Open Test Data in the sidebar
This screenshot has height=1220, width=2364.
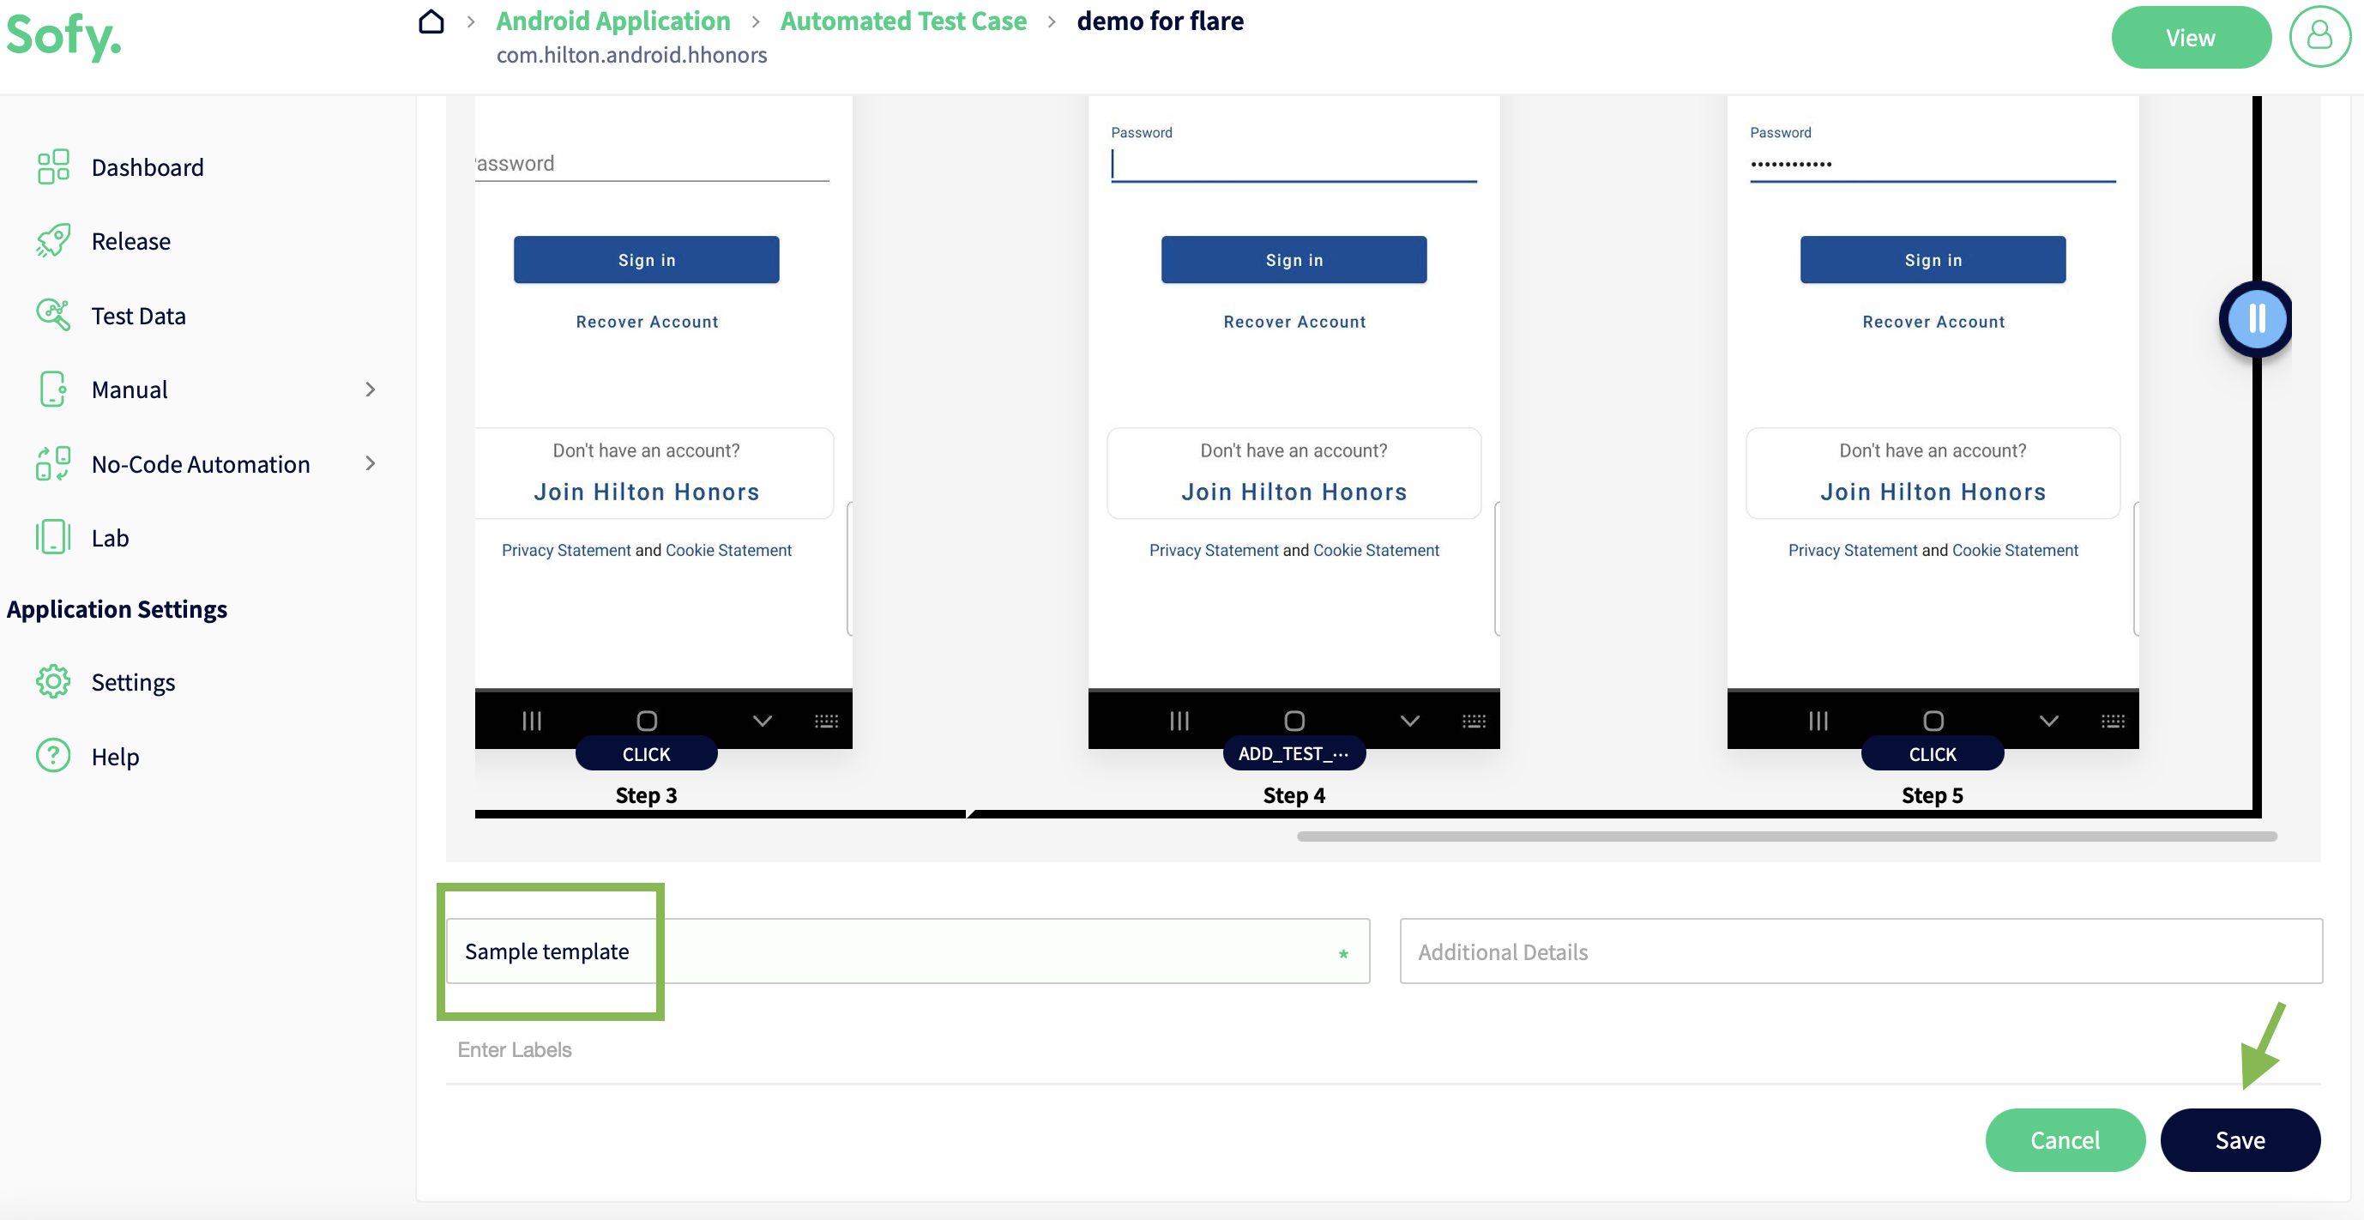point(137,315)
